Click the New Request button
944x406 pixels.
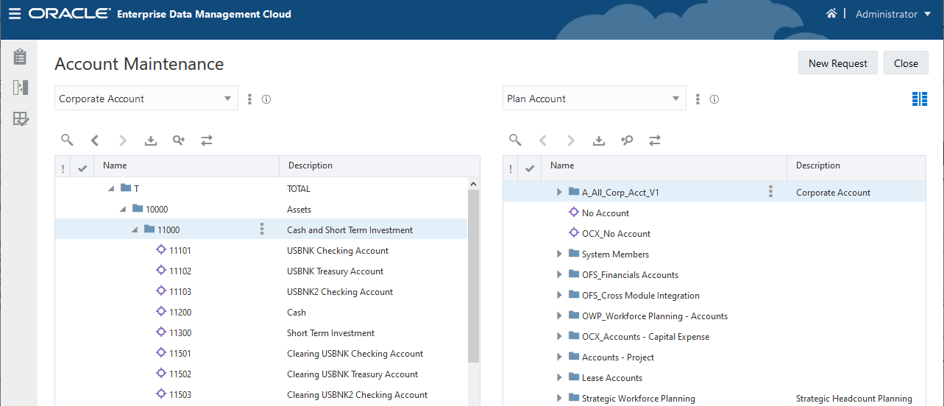point(837,63)
